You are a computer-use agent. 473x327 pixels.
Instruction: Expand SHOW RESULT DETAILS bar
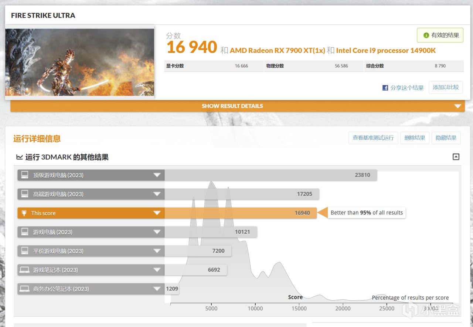pyautogui.click(x=237, y=106)
